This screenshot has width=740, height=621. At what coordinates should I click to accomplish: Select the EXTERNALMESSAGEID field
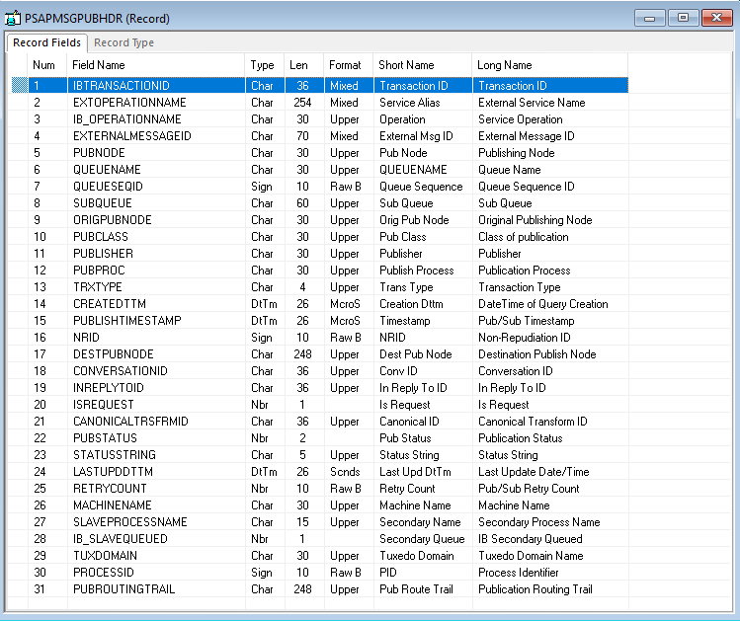tap(131, 136)
